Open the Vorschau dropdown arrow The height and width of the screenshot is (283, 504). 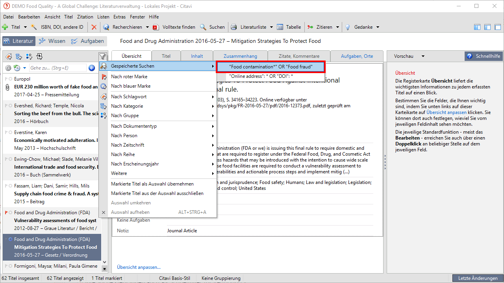click(422, 56)
